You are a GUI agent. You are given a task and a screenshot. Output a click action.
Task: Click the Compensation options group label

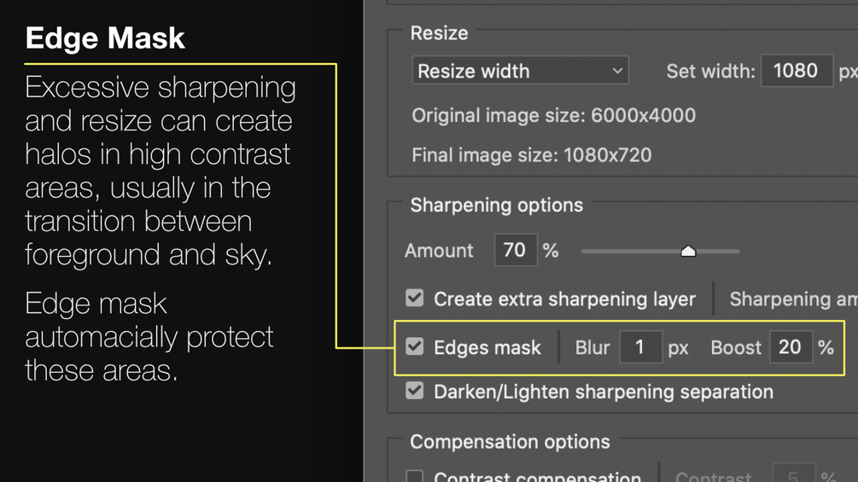click(x=510, y=442)
